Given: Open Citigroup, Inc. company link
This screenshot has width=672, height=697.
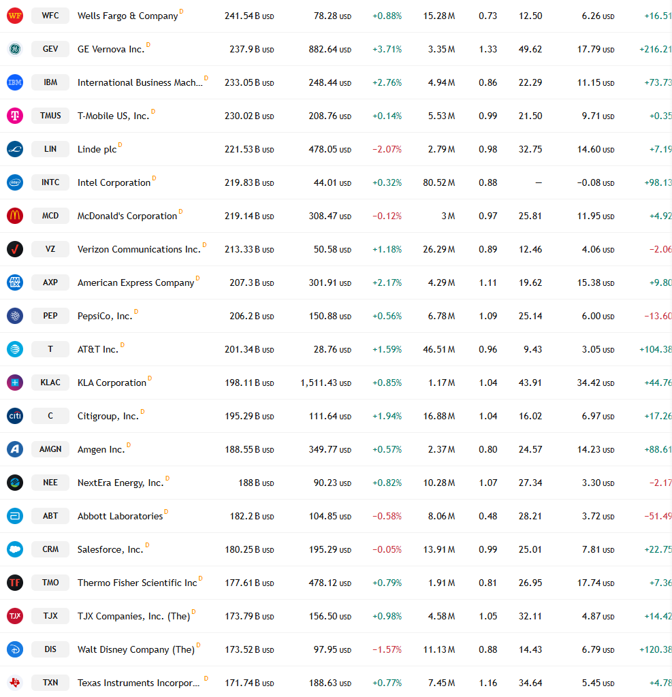Looking at the screenshot, I should point(108,416).
